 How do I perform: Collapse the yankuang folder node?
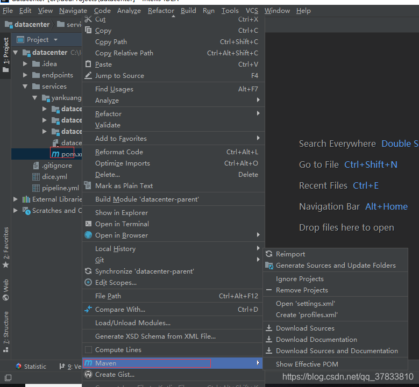click(x=35, y=98)
